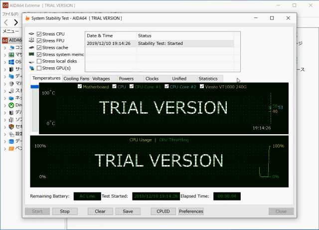Click the forward navigation arrow in main window
This screenshot has width=319, height=230.
(15, 22)
